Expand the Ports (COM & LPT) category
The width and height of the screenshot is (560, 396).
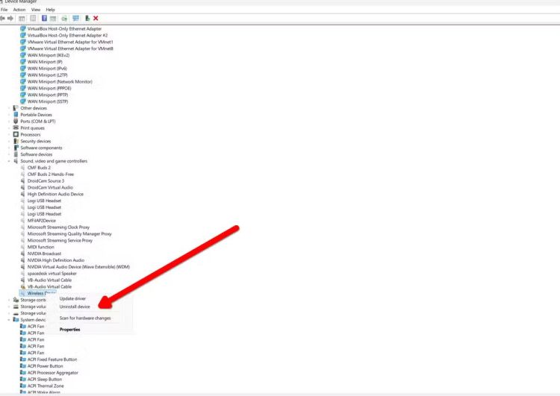click(10, 122)
